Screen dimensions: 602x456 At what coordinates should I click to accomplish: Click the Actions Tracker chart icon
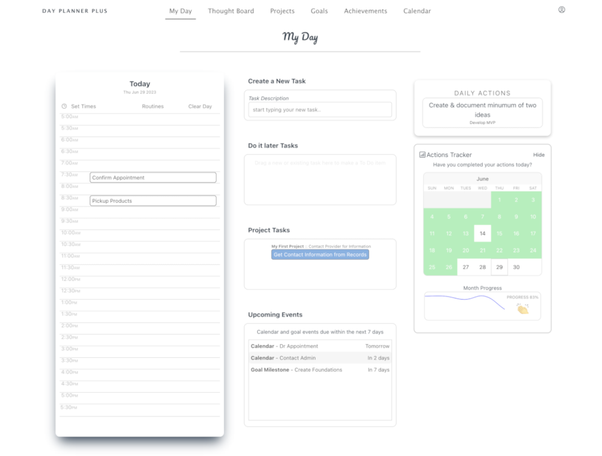pos(422,155)
